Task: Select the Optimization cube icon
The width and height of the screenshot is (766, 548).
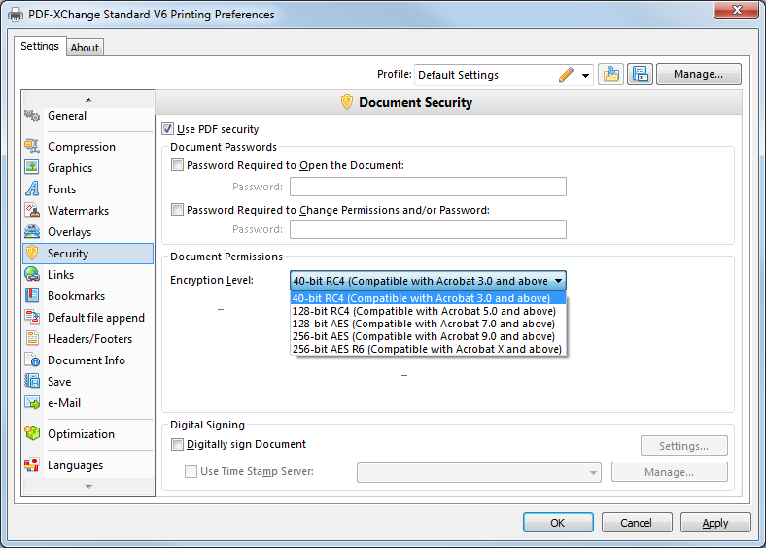Action: click(x=32, y=433)
